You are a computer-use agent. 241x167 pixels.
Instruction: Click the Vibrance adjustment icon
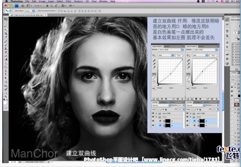coord(235,32)
